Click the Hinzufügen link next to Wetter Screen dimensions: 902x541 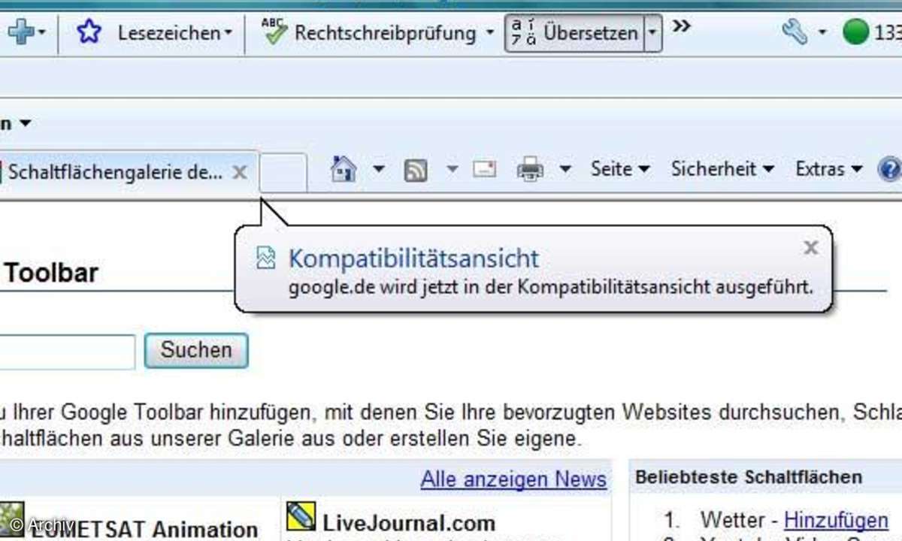pos(836,519)
